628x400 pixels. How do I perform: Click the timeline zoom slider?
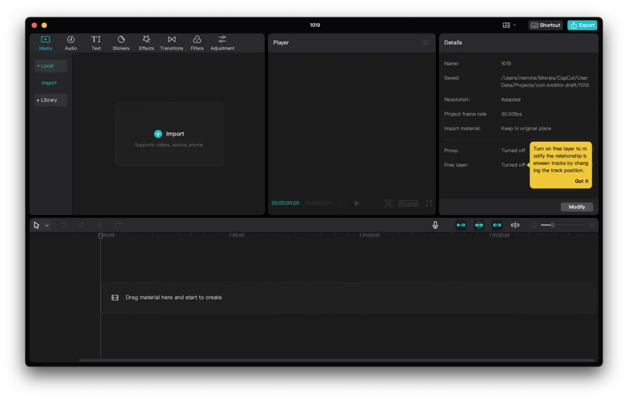[x=562, y=225]
